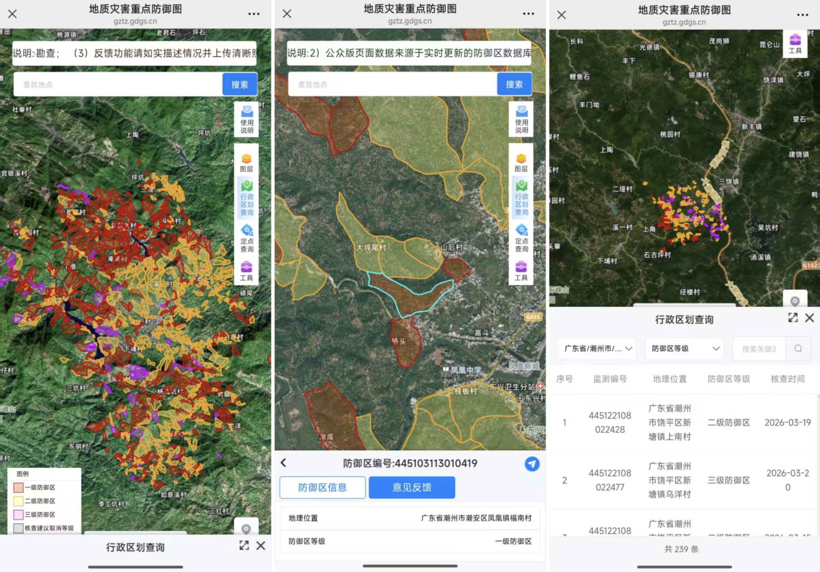Expand the right 行政区划查询 panel to fullscreen

(793, 318)
